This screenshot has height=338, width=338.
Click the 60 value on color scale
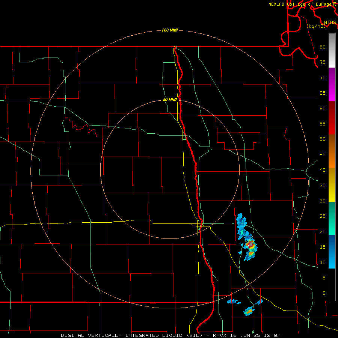pos(323,109)
